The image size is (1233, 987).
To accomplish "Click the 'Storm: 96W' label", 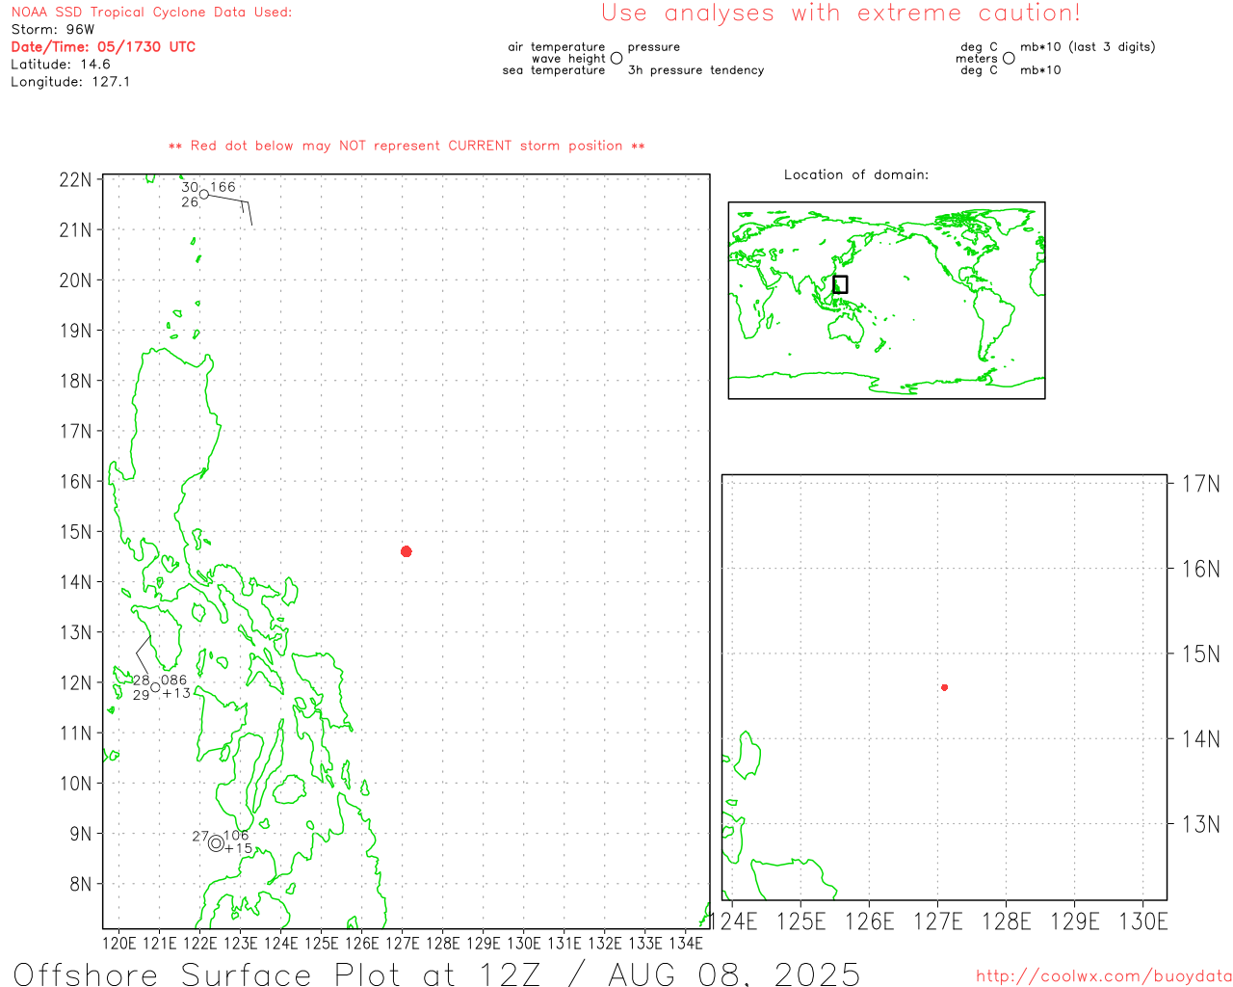I will click(53, 30).
